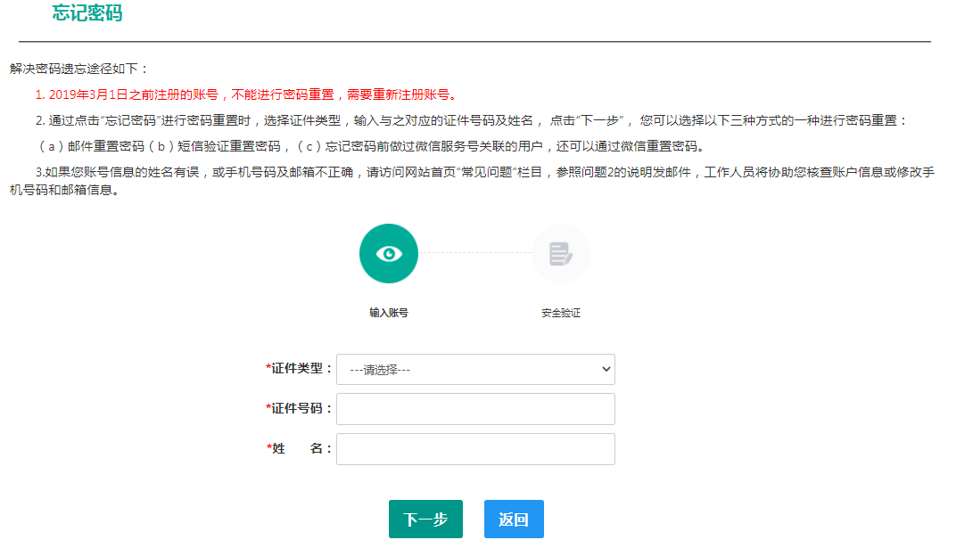This screenshot has height=540, width=973.
Task: Click the 安全验证 step label
Action: (x=560, y=313)
